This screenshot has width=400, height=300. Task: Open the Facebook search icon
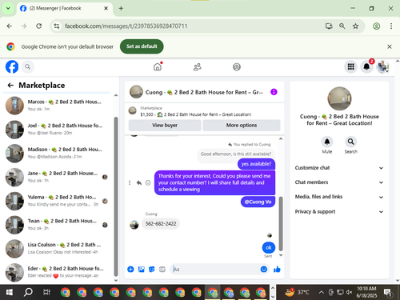(x=27, y=66)
